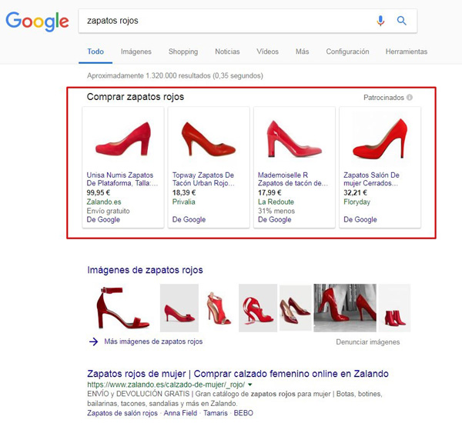462x423 pixels.
Task: Select the Mademoiselle R red heel image
Action: click(x=293, y=138)
